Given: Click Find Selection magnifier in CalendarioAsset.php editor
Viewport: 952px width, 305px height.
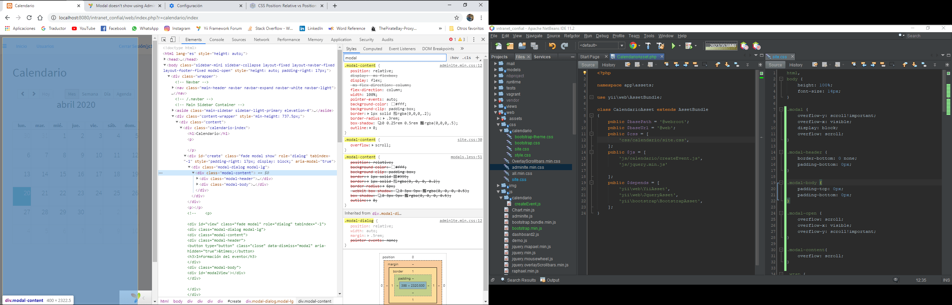Looking at the screenshot, I should point(667,65).
